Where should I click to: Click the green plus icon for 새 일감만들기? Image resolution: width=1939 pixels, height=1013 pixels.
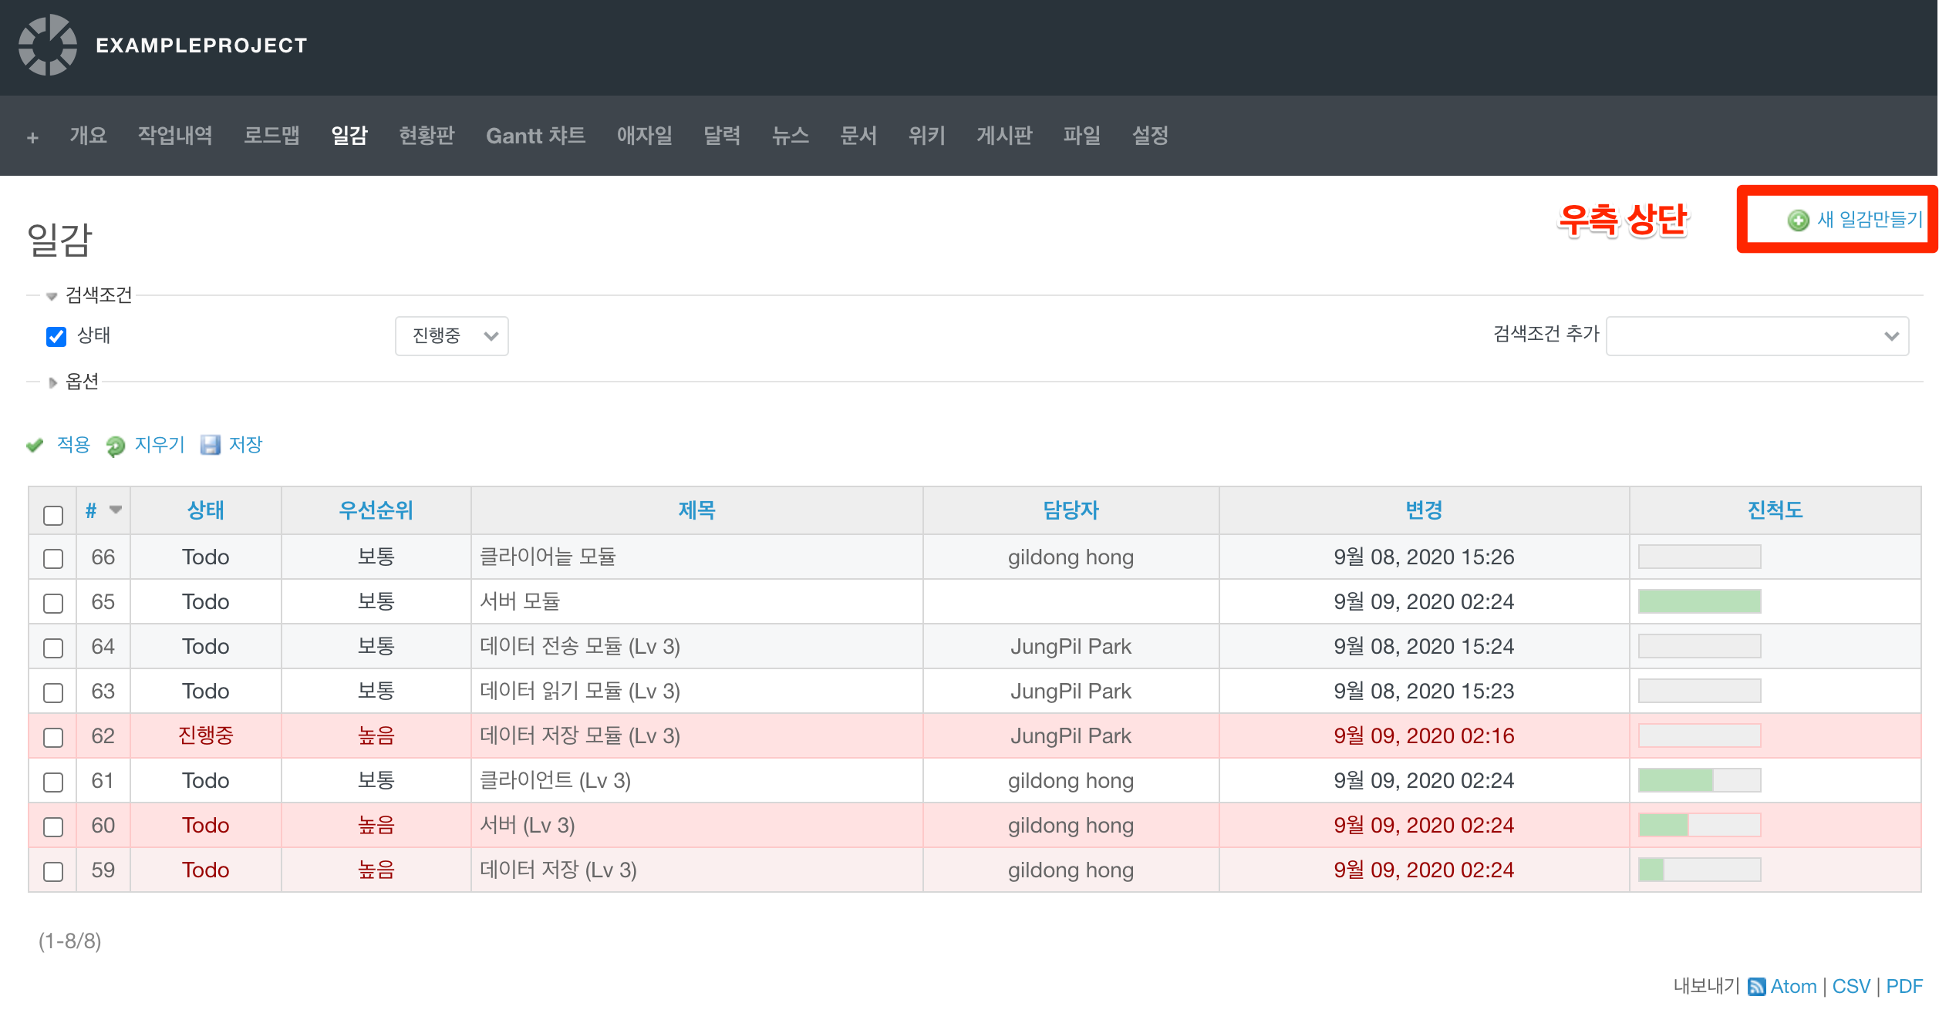[x=1798, y=220]
